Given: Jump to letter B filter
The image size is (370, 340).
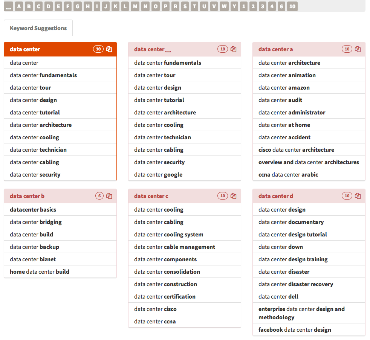Looking at the screenshot, I should tap(29, 6).
